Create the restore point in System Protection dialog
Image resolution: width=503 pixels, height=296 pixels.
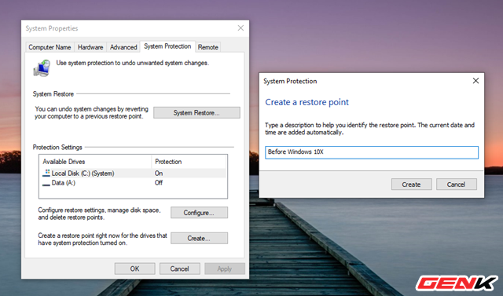411,185
